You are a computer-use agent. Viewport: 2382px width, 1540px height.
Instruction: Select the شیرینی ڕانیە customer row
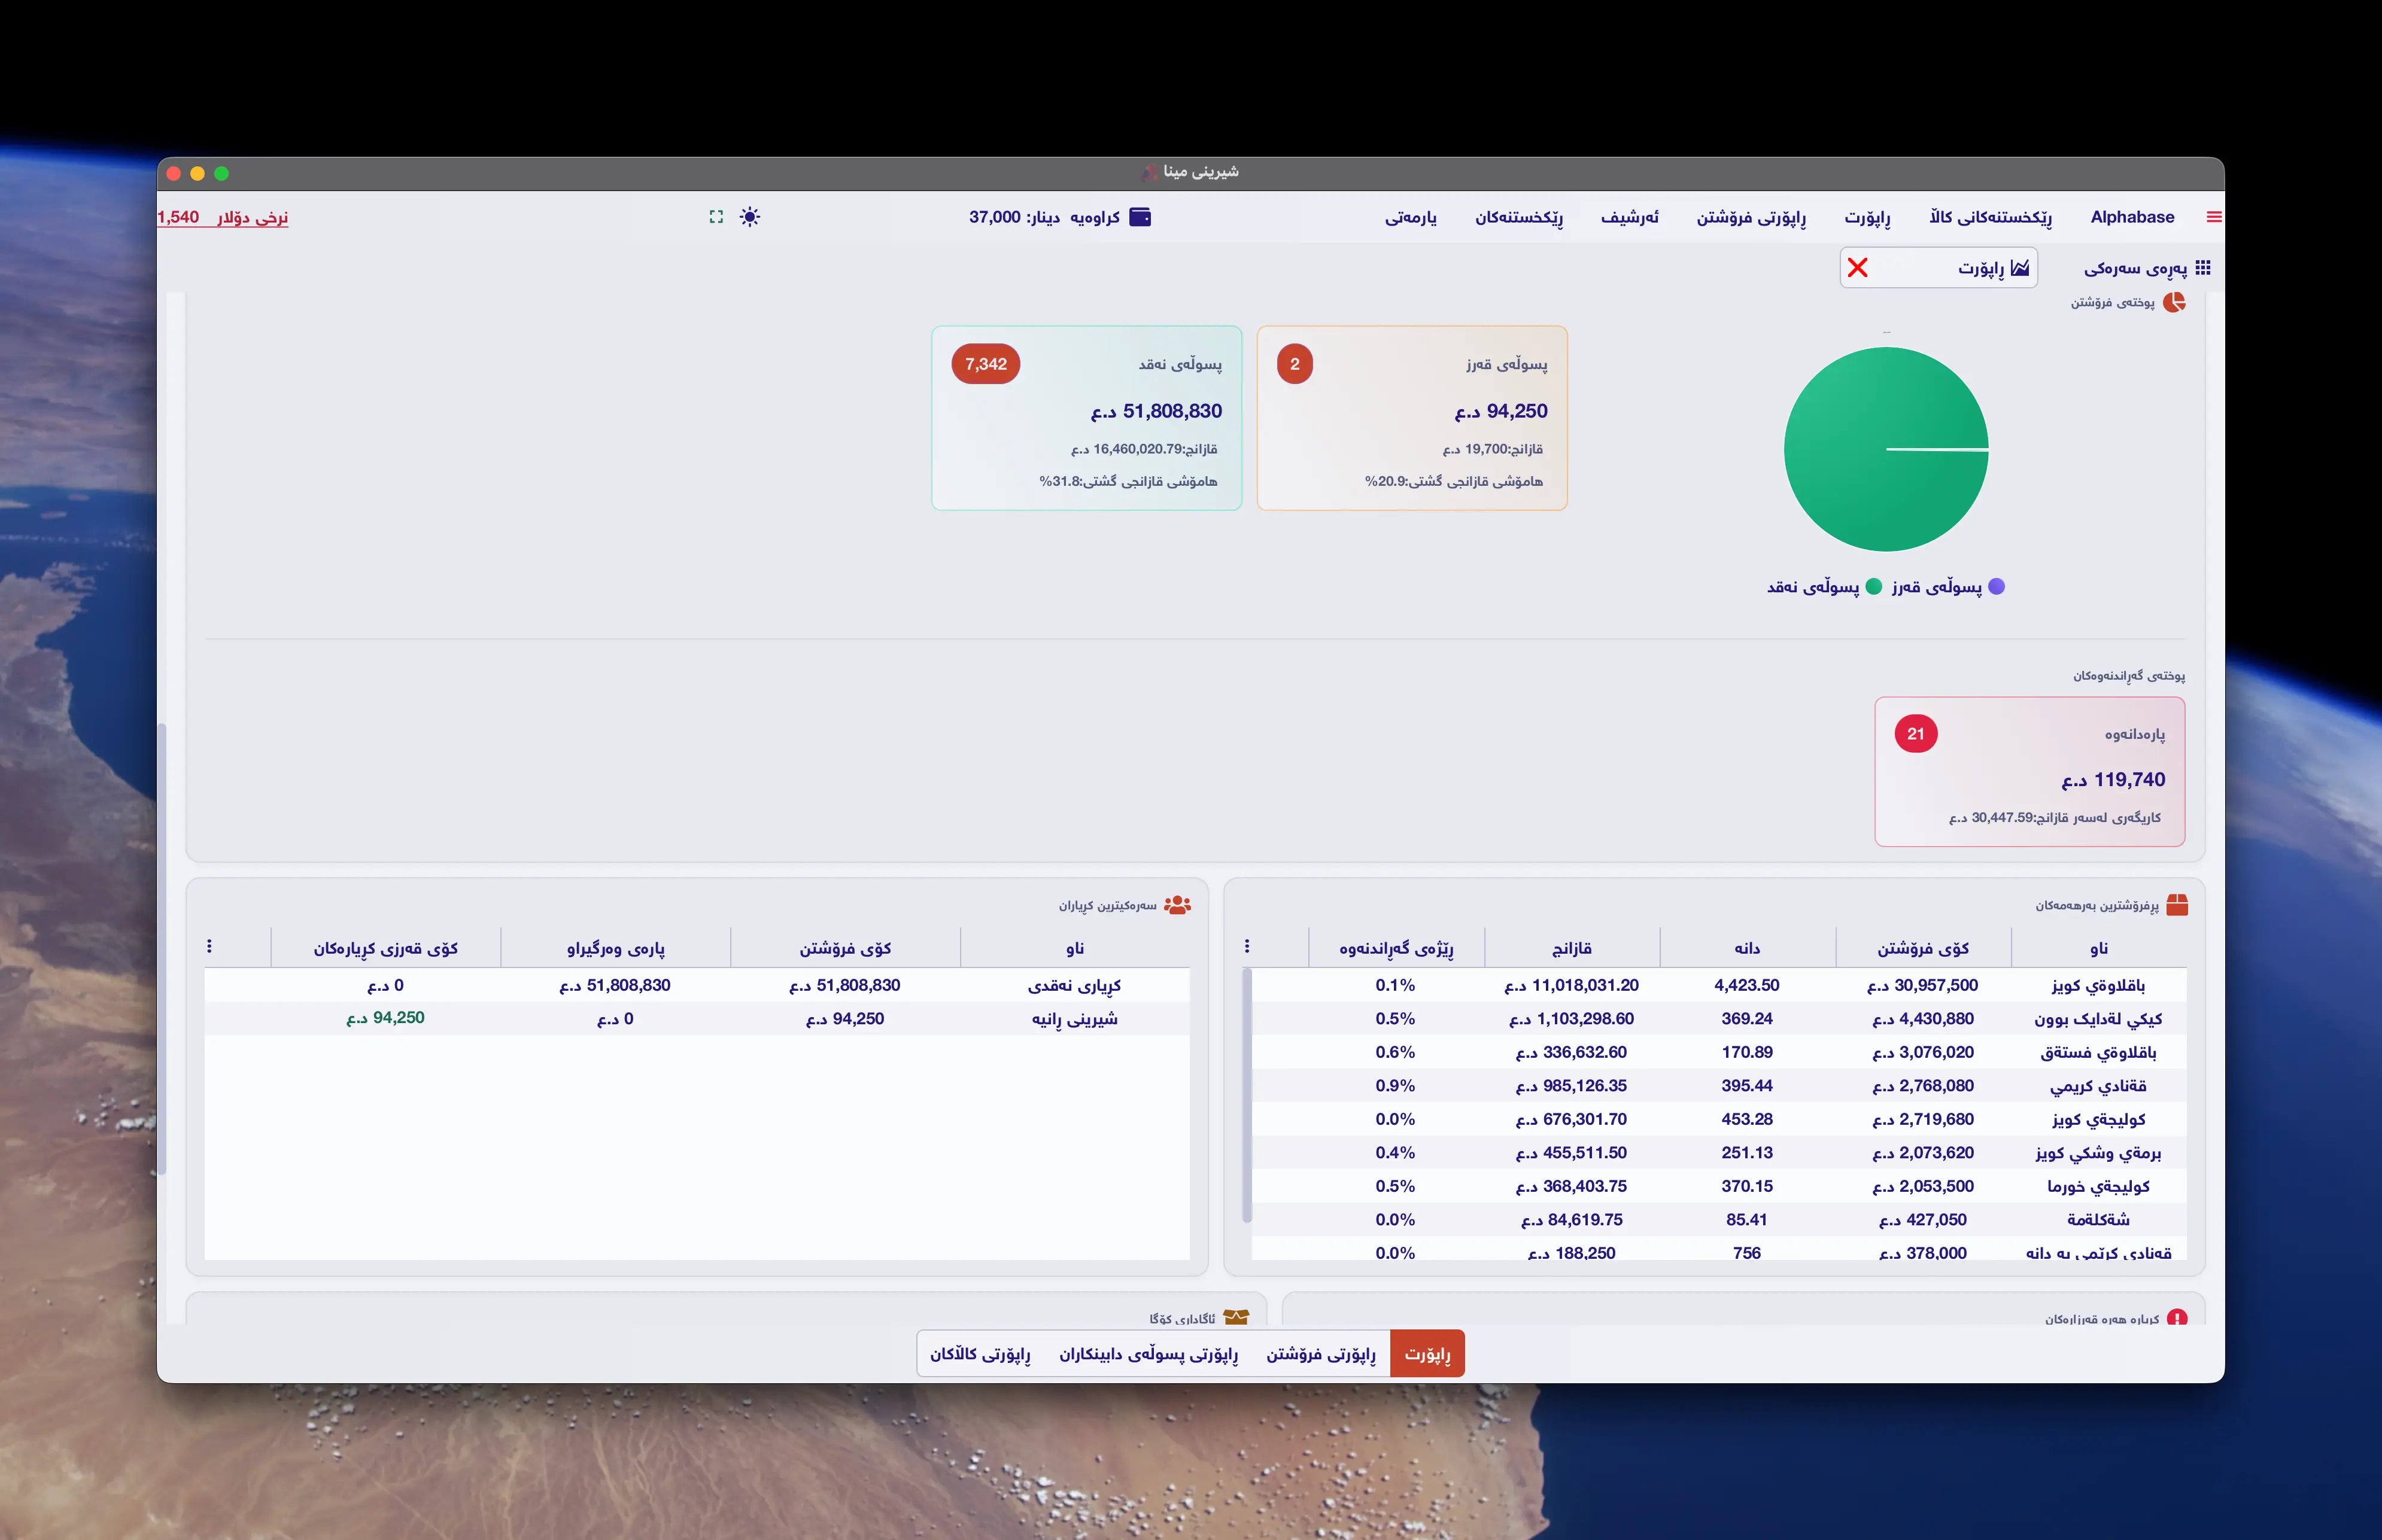point(697,1019)
